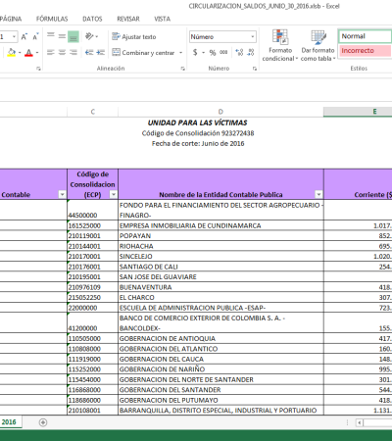Screen dimensions: 392x441
Task: Open Formato condicional menu
Action: [x=280, y=45]
